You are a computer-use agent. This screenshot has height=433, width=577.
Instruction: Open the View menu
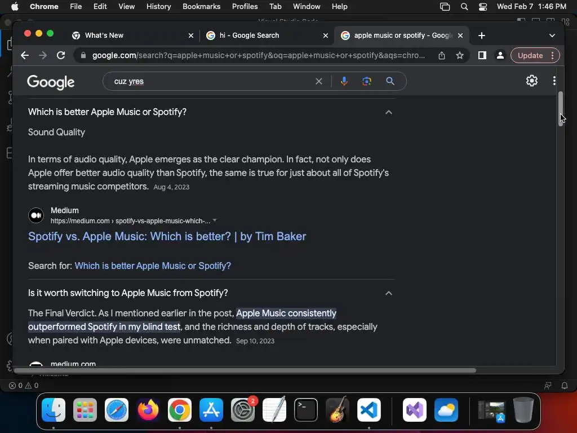point(126,7)
